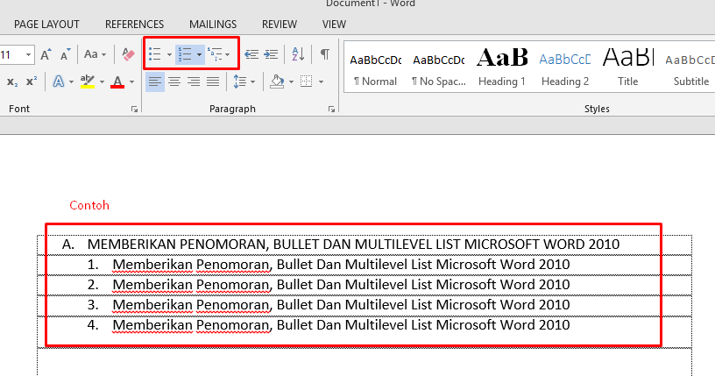
Task: Apply the No Spacing style
Action: tap(439, 67)
